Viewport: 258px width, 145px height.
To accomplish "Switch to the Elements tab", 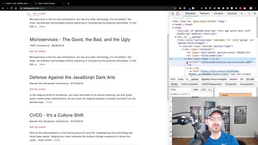I will point(190,13).
